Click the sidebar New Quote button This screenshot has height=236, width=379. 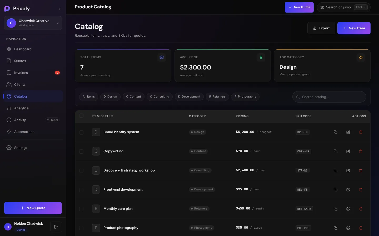click(33, 208)
